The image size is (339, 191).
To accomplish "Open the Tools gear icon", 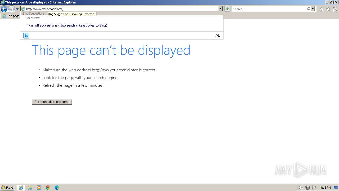I will tap(335, 9).
